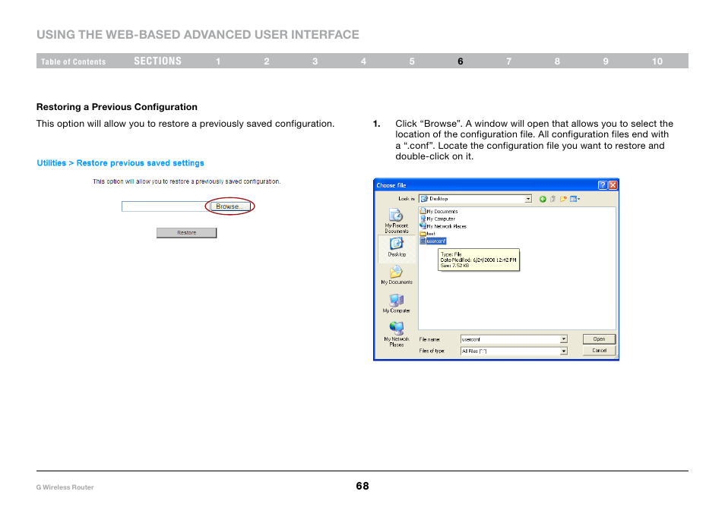Go to section 8
The image size is (725, 507).
coord(557,61)
